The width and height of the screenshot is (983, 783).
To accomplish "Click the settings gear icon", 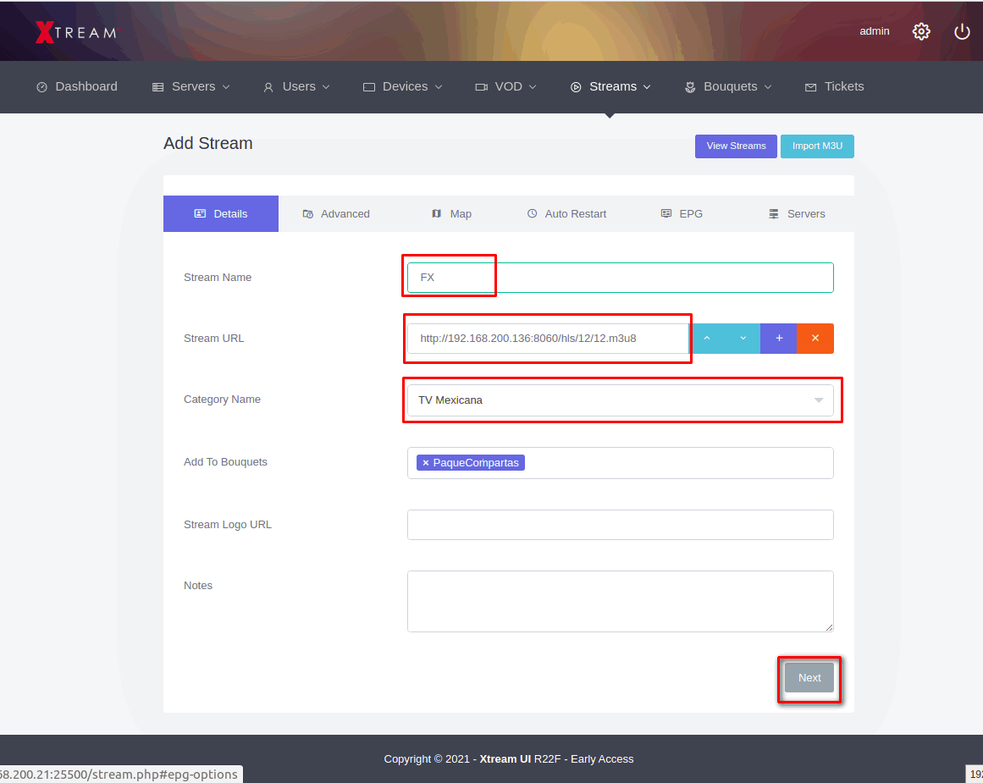I will (x=921, y=31).
